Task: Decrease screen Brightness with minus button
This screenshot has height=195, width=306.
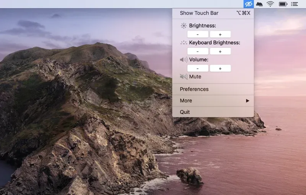Action: click(x=198, y=34)
